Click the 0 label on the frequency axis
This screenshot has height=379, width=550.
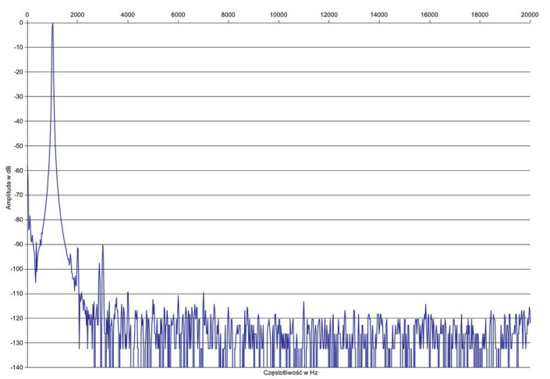pos(27,15)
